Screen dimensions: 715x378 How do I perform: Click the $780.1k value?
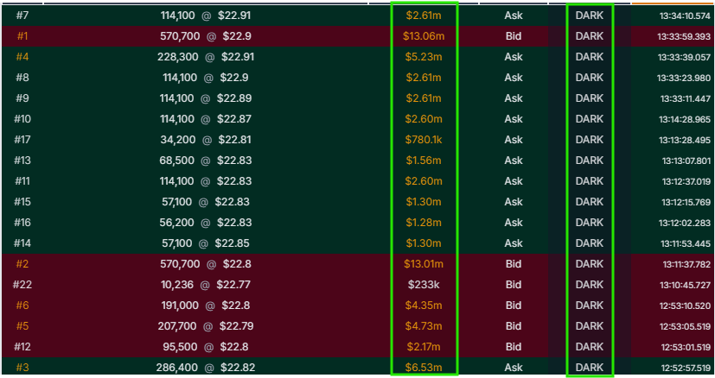(x=424, y=140)
